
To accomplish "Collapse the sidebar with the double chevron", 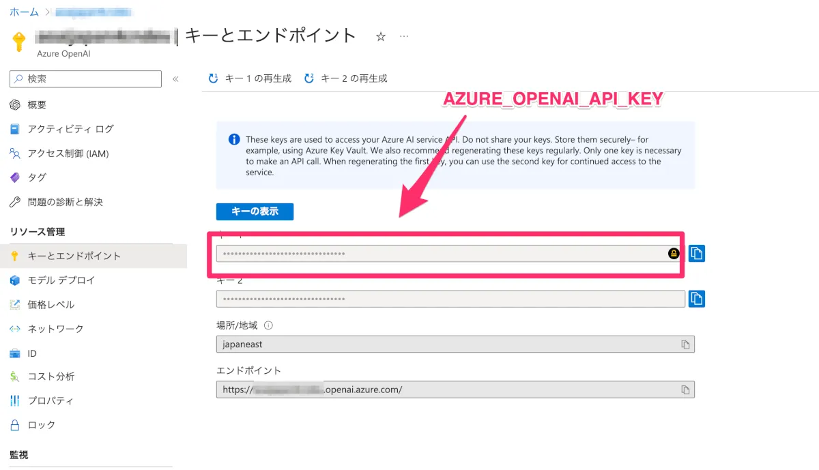I will point(175,79).
